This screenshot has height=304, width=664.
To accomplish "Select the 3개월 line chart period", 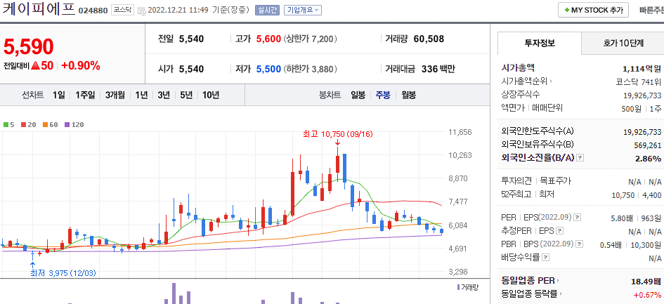I will [x=115, y=95].
